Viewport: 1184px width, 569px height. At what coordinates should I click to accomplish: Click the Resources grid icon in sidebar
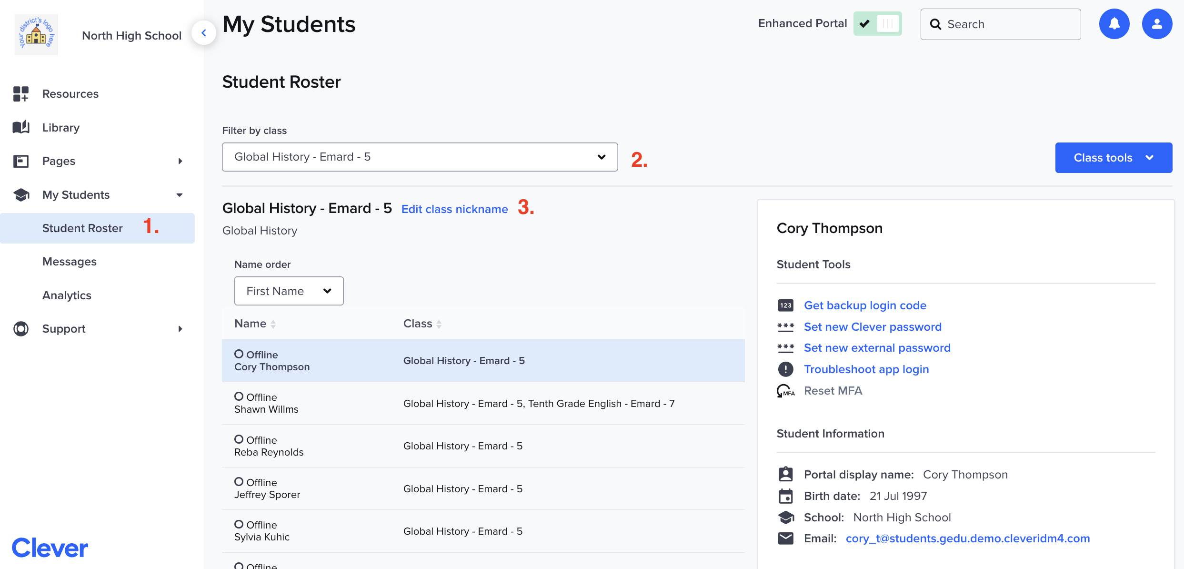21,94
